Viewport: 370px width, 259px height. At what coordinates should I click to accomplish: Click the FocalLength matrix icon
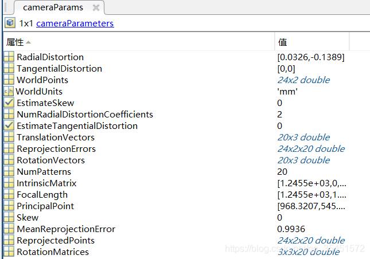pyautogui.click(x=9, y=195)
